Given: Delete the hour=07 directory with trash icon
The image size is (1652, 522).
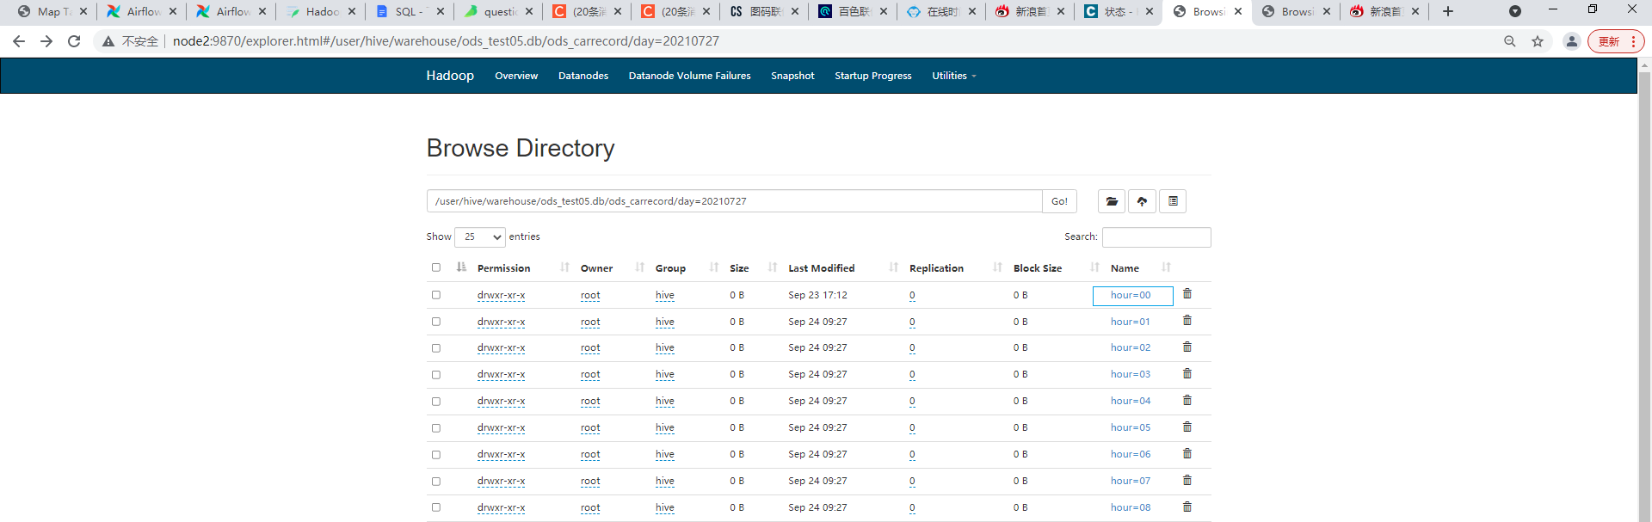Looking at the screenshot, I should (x=1187, y=481).
